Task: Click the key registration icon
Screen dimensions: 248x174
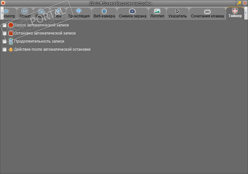Action: tap(239, 3)
